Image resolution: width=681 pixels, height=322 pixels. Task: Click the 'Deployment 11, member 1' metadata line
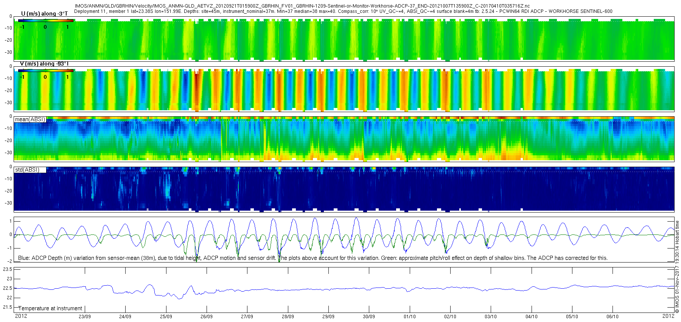pyautogui.click(x=343, y=11)
